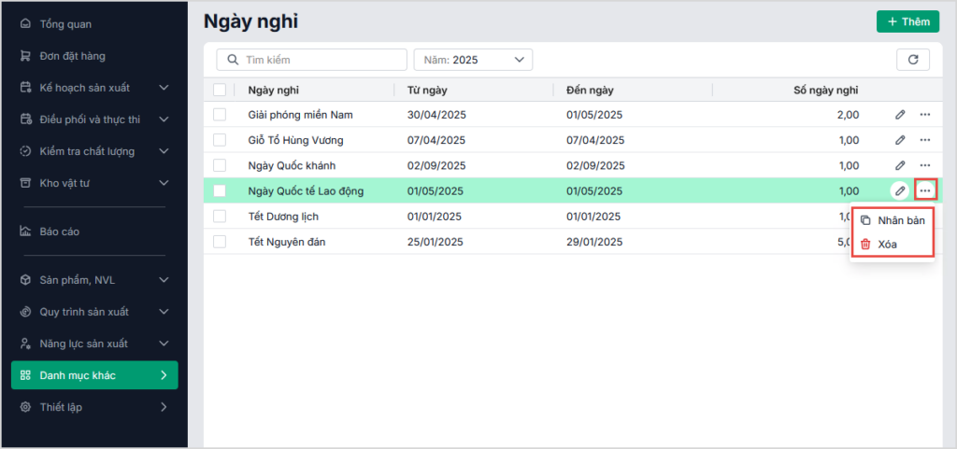Click three-dot menu for Giải phóng miền Nam
This screenshot has width=957, height=449.
(925, 115)
